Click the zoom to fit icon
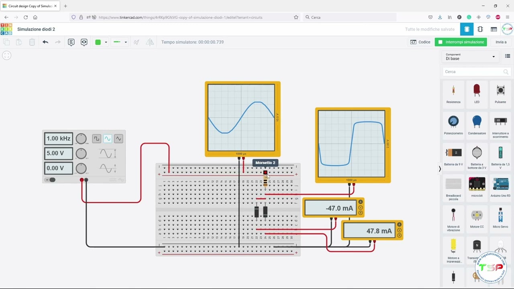Screen dimensions: 514x289 tap(6, 55)
